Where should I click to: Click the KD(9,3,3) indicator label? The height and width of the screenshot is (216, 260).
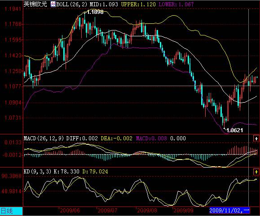pyautogui.click(x=37, y=172)
